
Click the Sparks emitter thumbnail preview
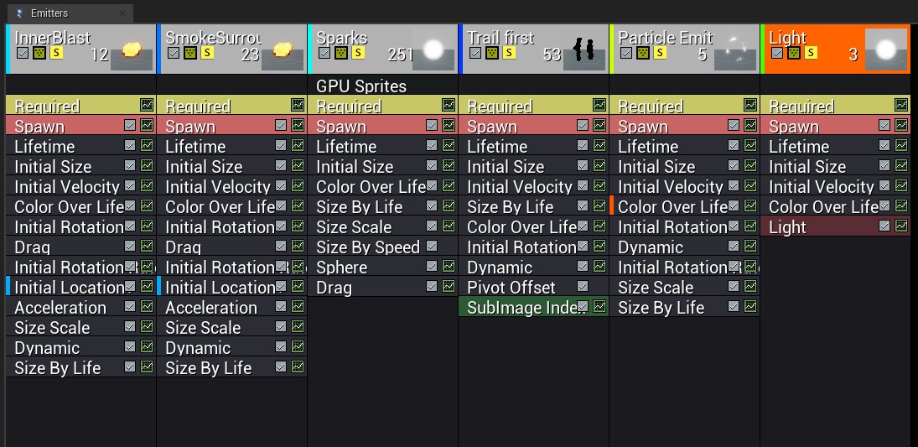(433, 49)
